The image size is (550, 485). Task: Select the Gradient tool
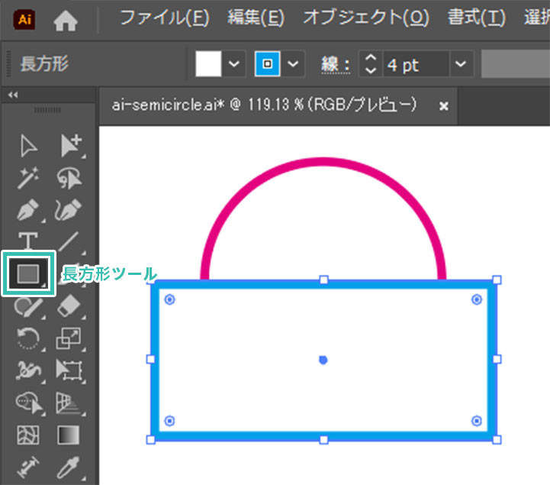coord(69,435)
